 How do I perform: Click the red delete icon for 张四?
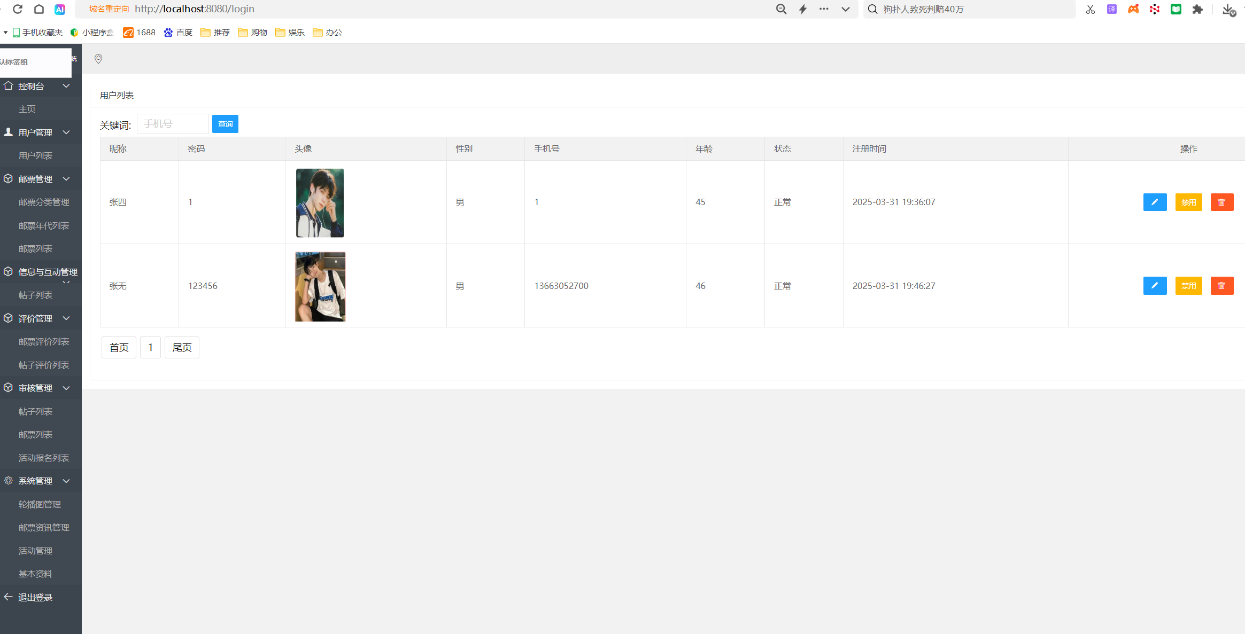click(1221, 202)
